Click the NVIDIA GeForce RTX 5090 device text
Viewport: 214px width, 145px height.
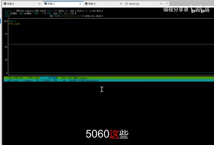click(31, 11)
